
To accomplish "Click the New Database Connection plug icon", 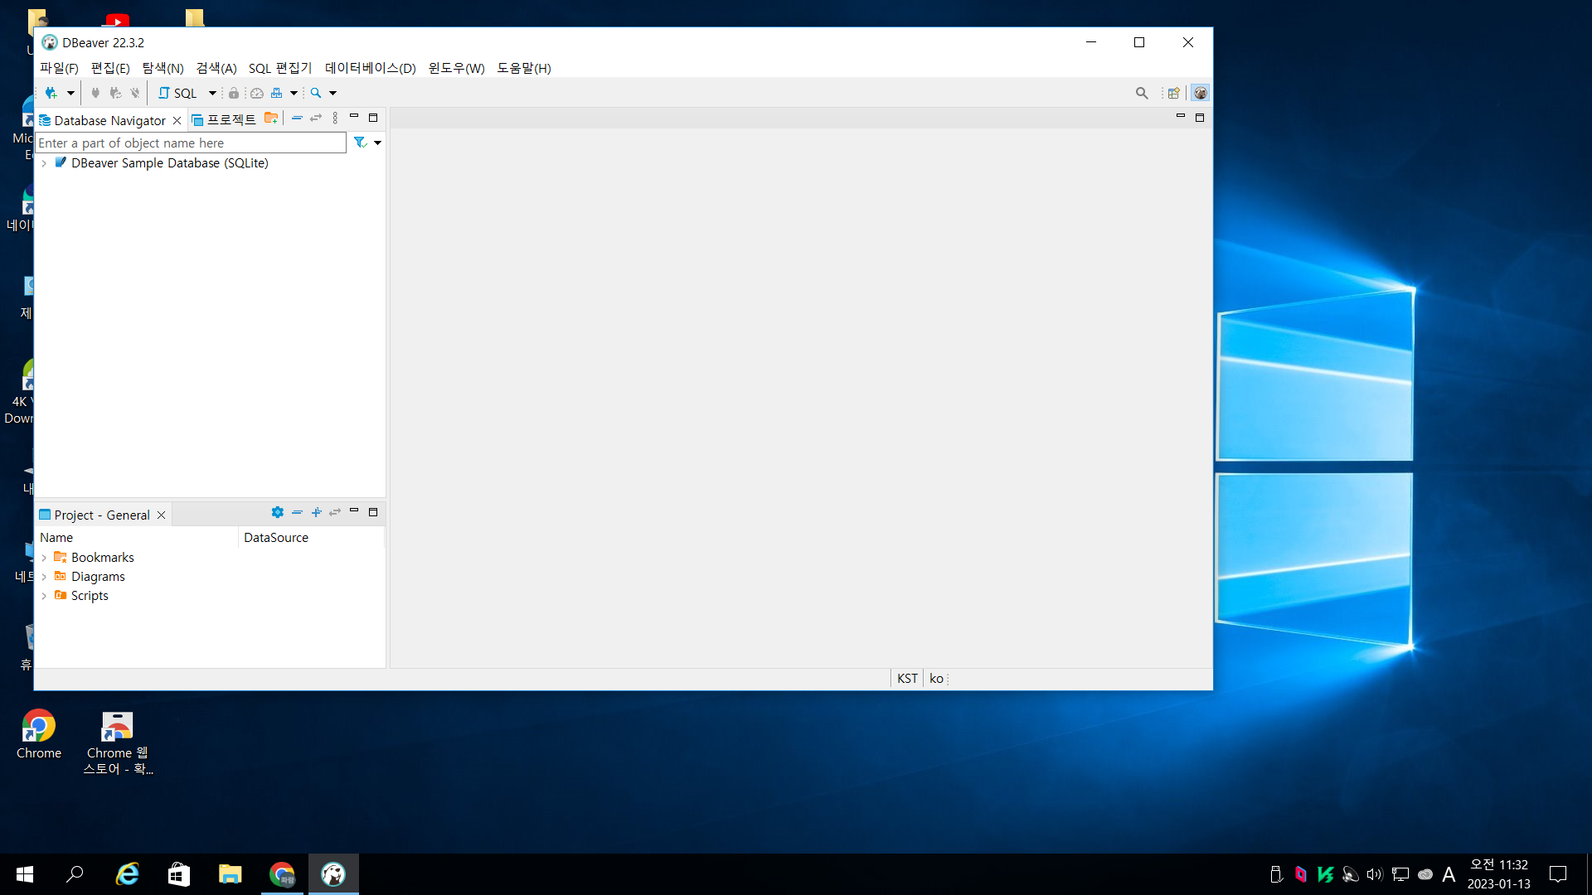I will (51, 93).
